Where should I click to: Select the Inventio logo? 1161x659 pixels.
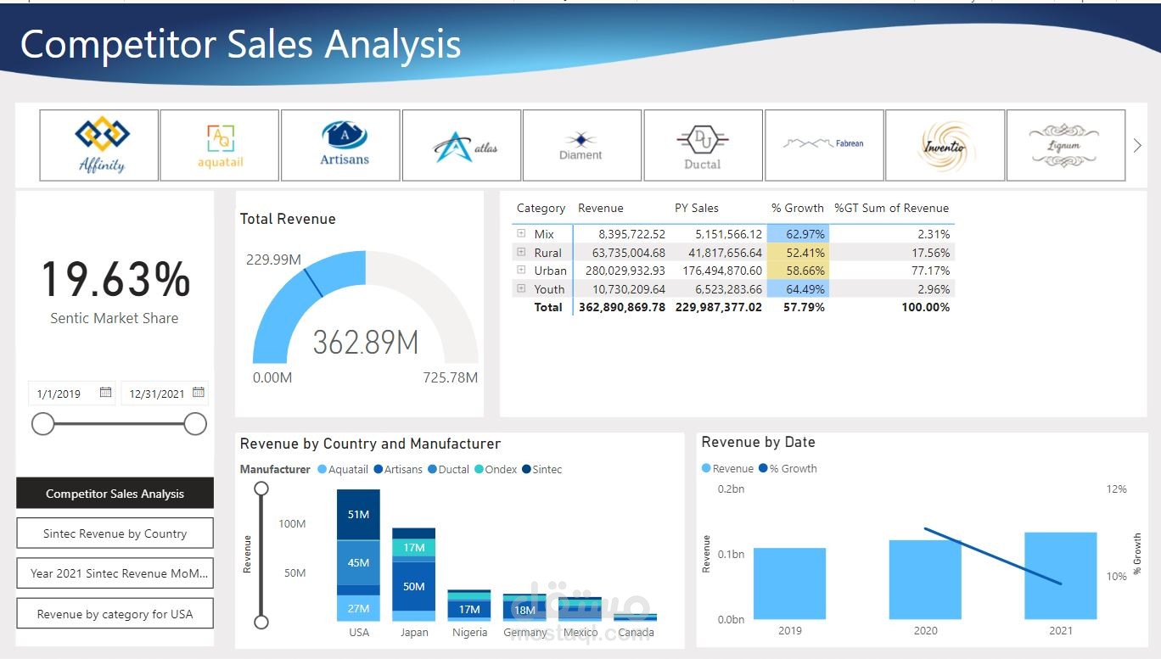tap(945, 144)
